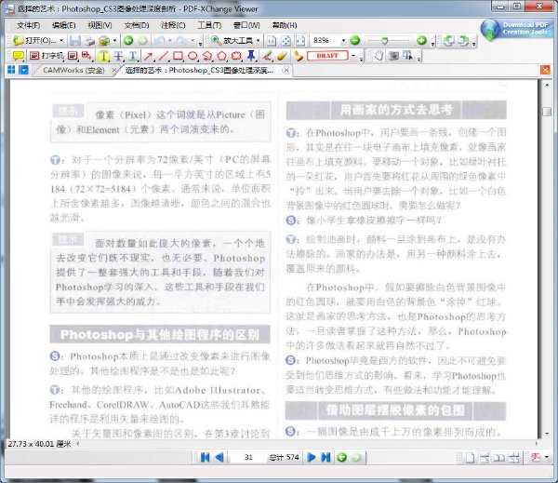Open the 文件(F) menu
The image size is (558, 483).
coord(29,25)
